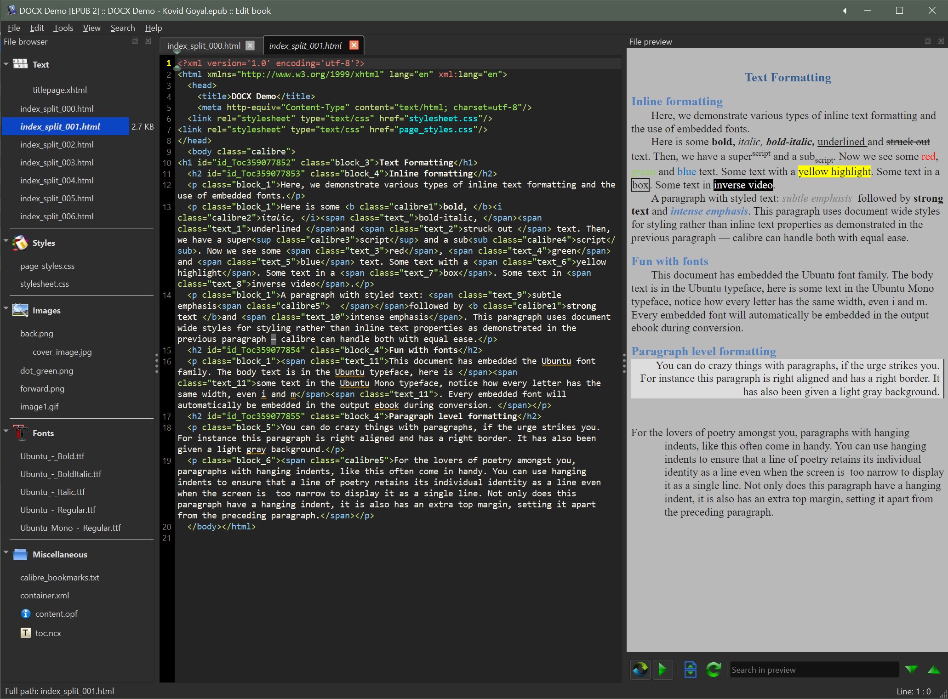
Task: Close the index_split_001.html tab
Action: click(x=354, y=45)
